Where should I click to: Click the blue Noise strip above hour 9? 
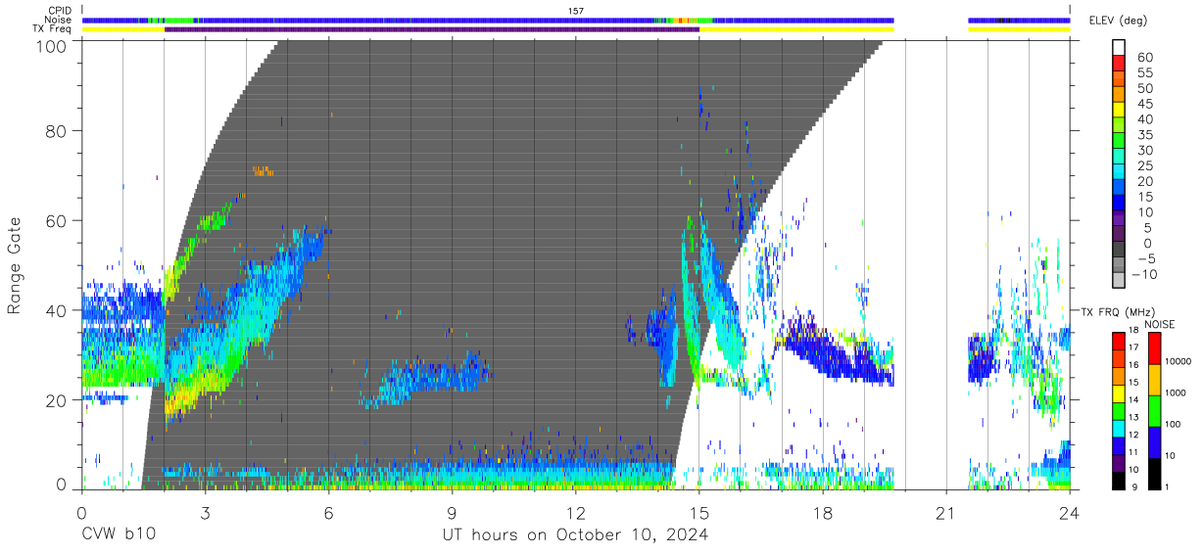tap(452, 20)
